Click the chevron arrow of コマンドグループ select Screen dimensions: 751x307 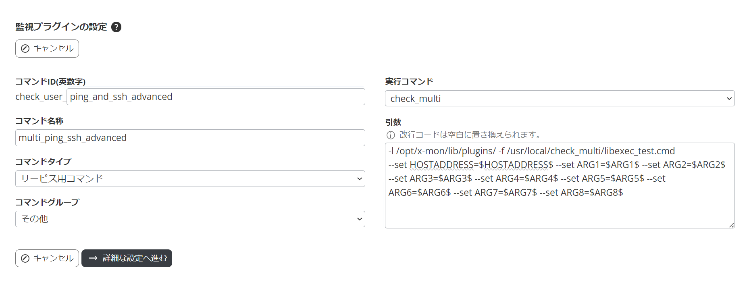(360, 219)
